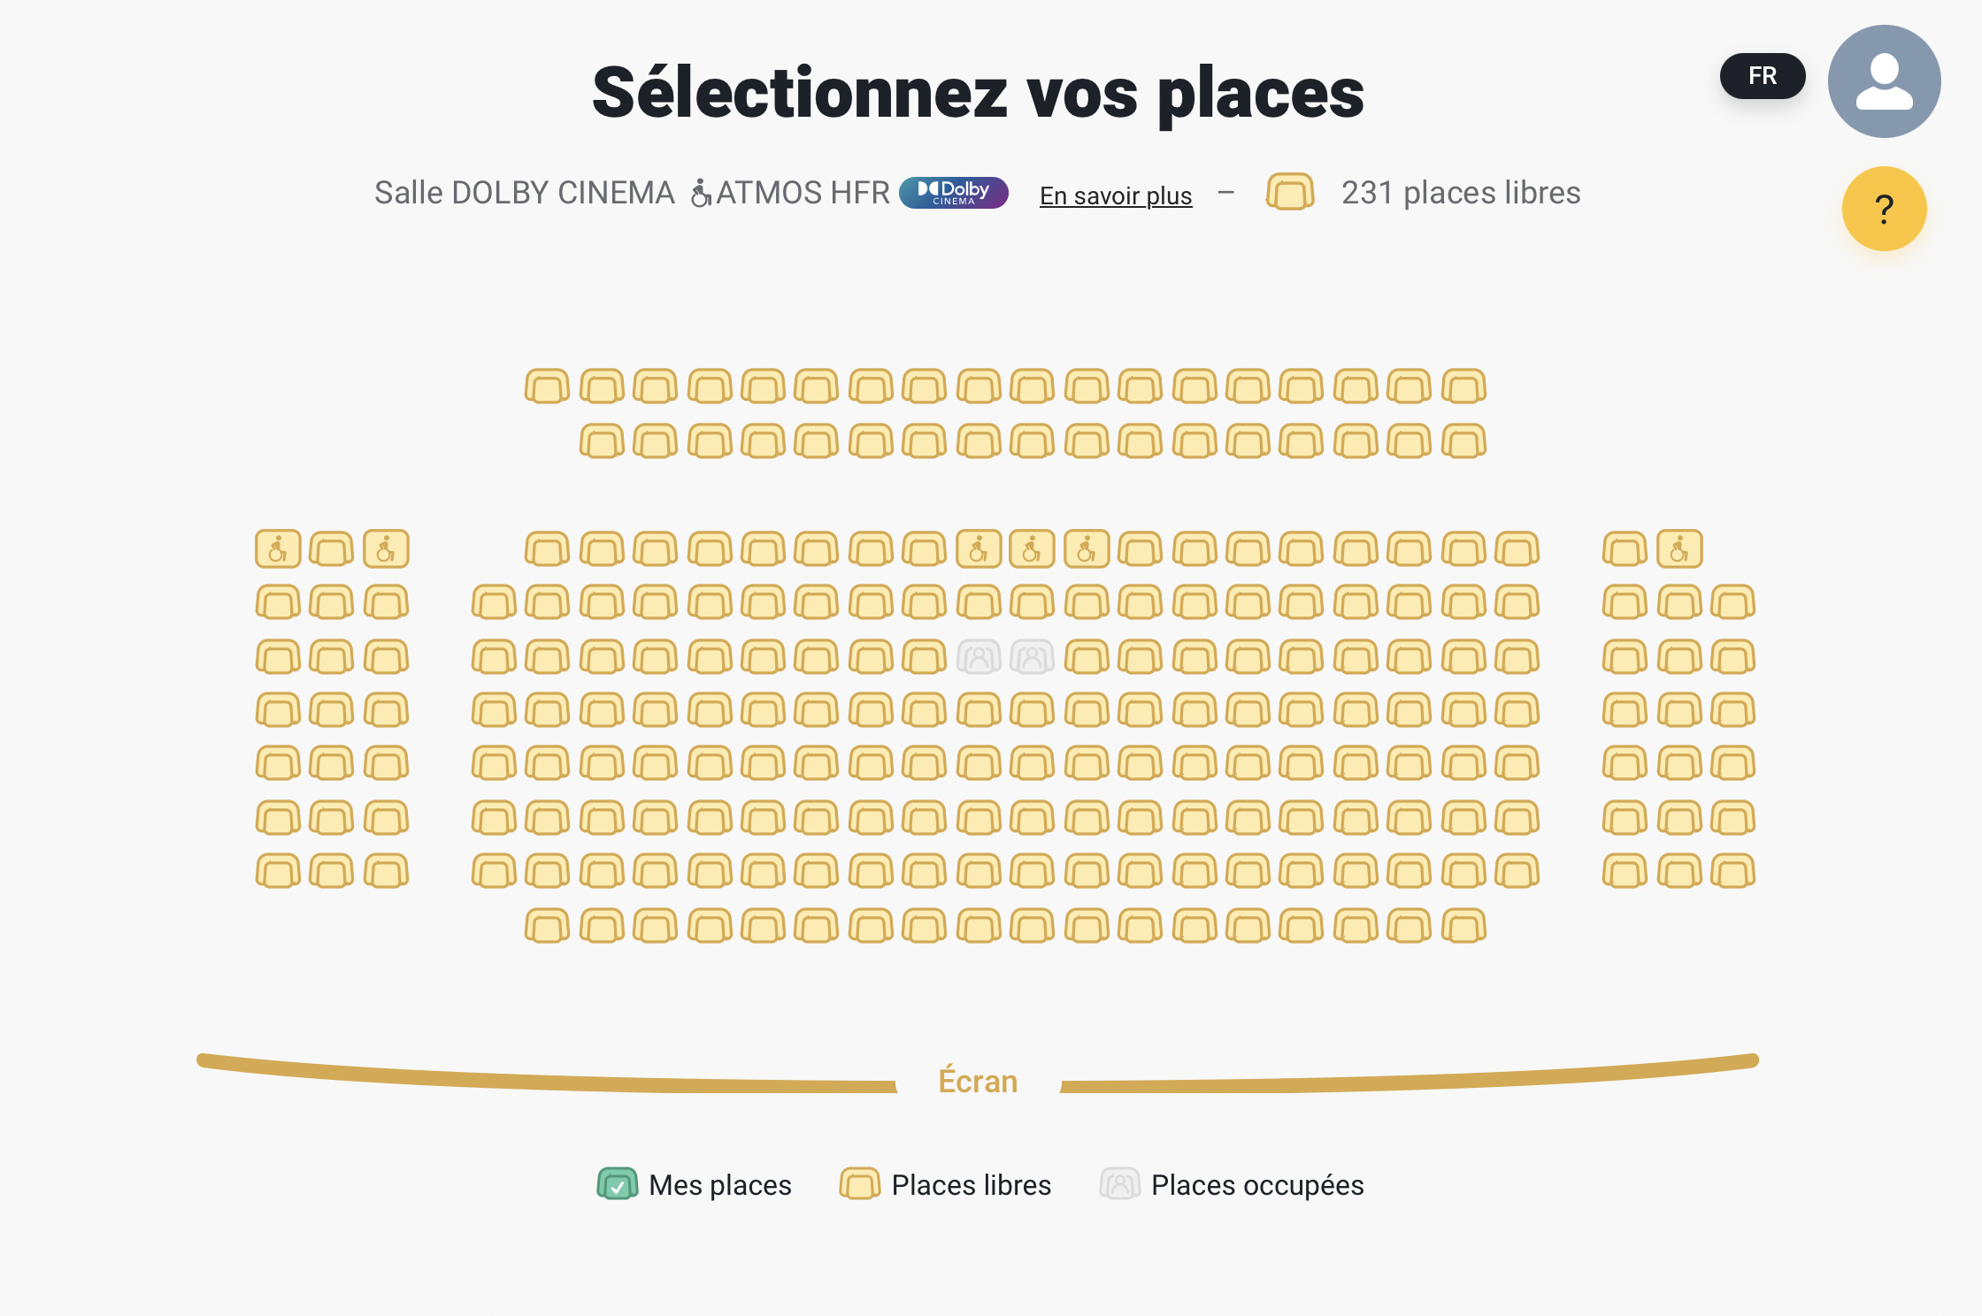Open the En savoir plus link
This screenshot has width=1982, height=1316.
(1115, 195)
